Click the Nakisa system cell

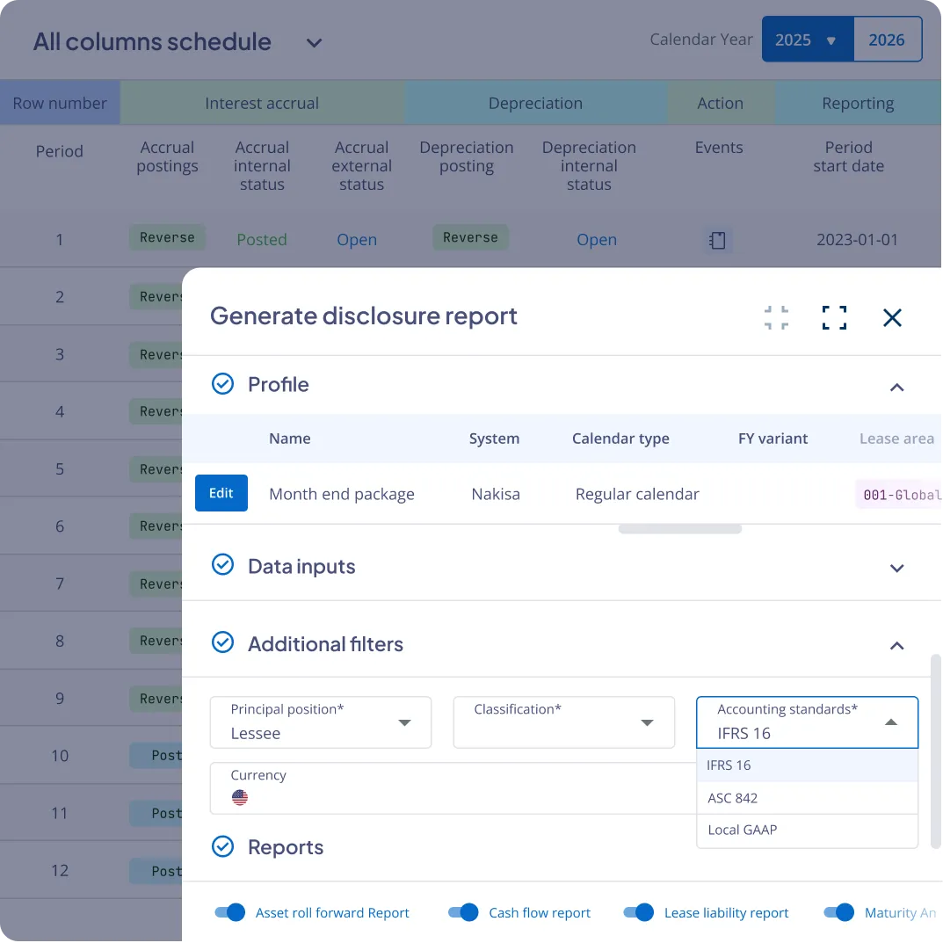496,494
